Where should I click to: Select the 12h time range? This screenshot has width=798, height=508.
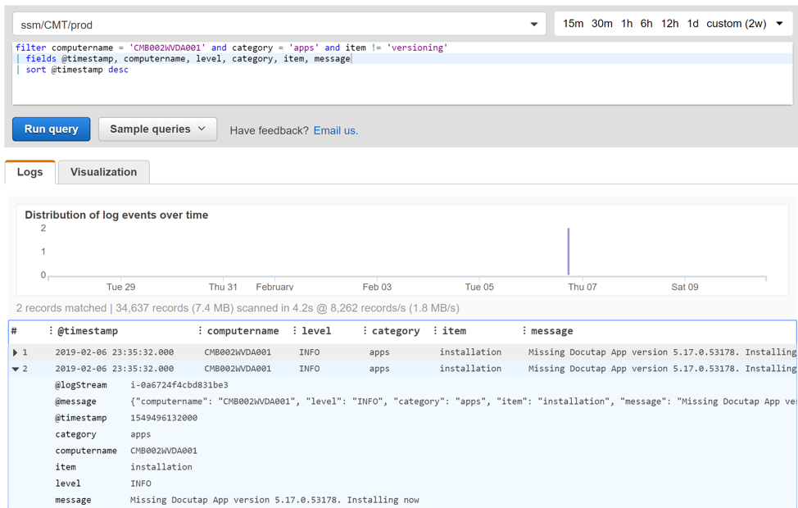point(669,24)
